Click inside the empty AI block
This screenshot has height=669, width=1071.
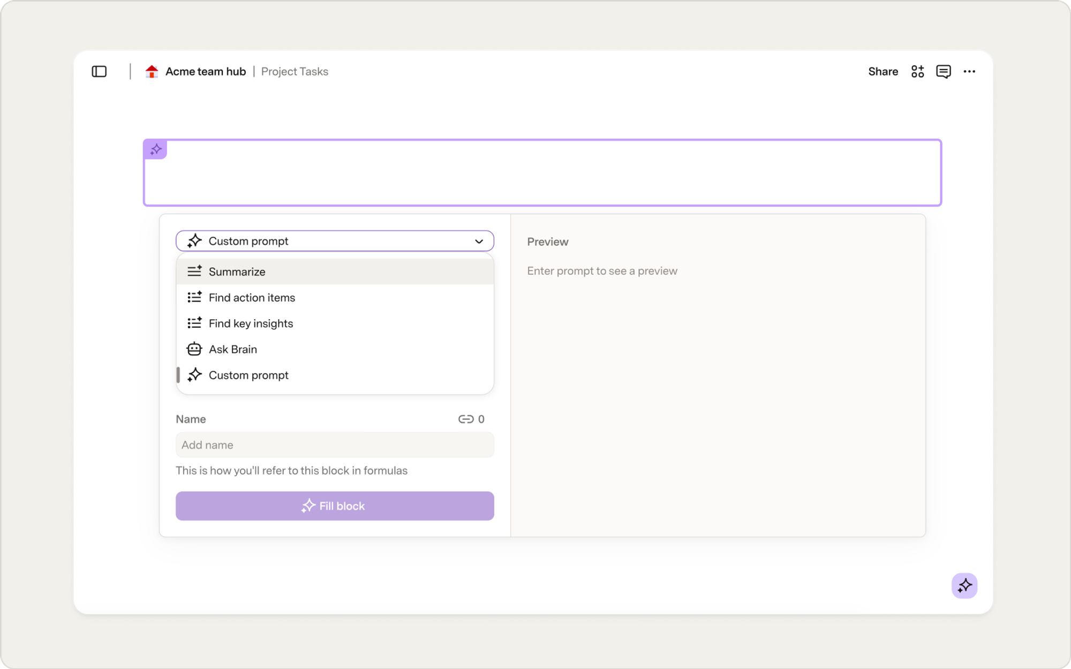coord(542,172)
